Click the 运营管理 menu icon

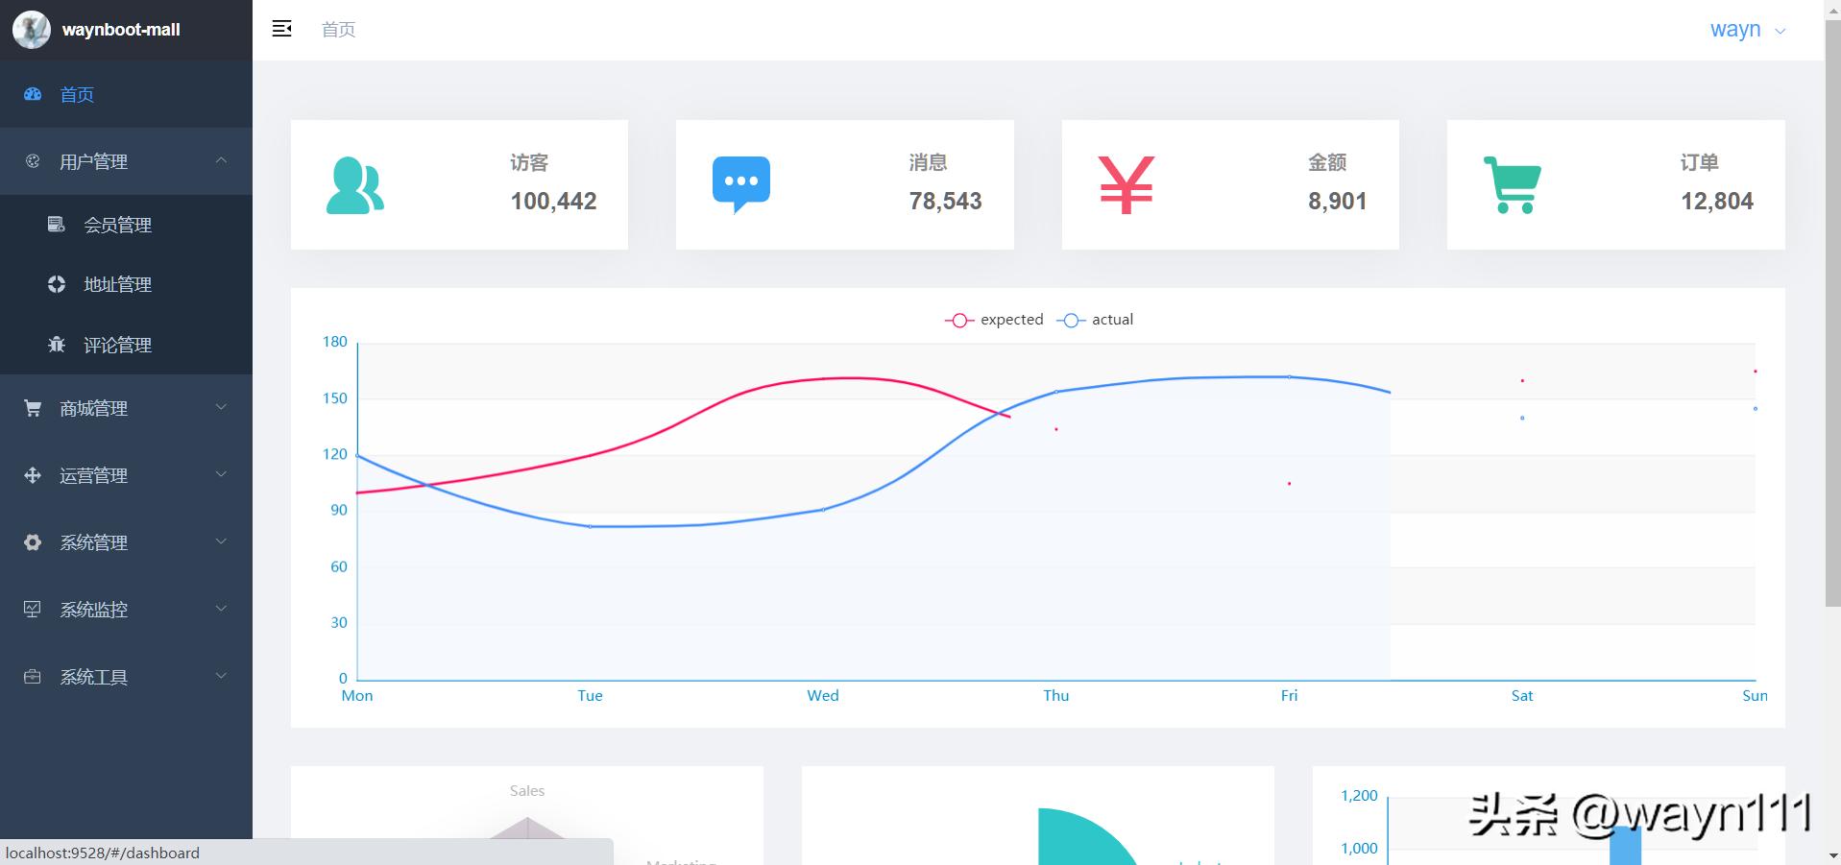pyautogui.click(x=33, y=475)
